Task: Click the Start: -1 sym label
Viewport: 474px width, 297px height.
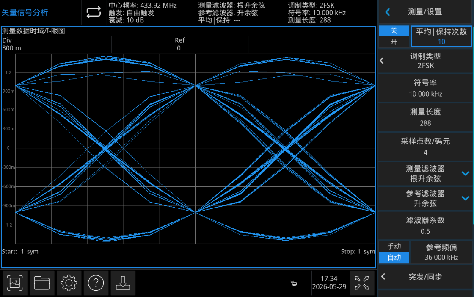Action: [x=20, y=252]
